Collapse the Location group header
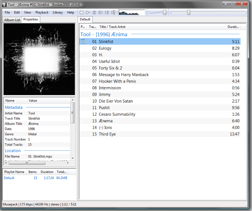The width and height of the screenshot is (252, 211). tap(13, 151)
